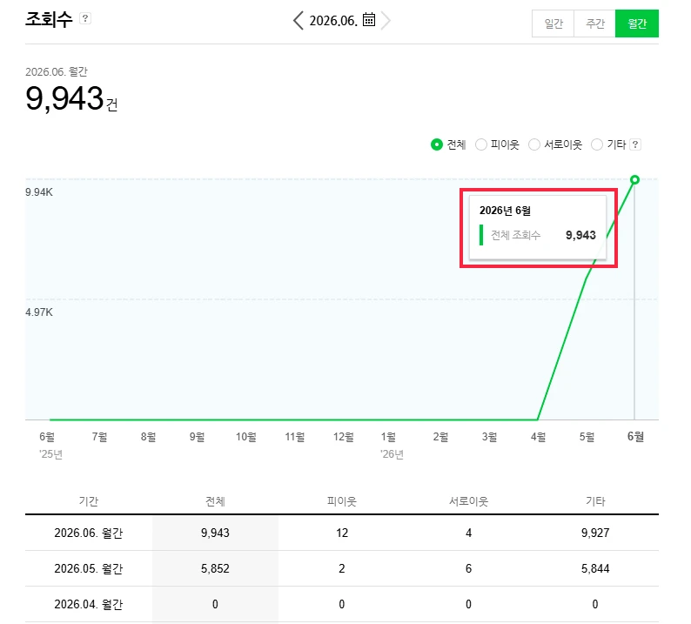Click the 6 서로이웃 cell for May
Viewport: 691px width, 624px height.
click(468, 568)
